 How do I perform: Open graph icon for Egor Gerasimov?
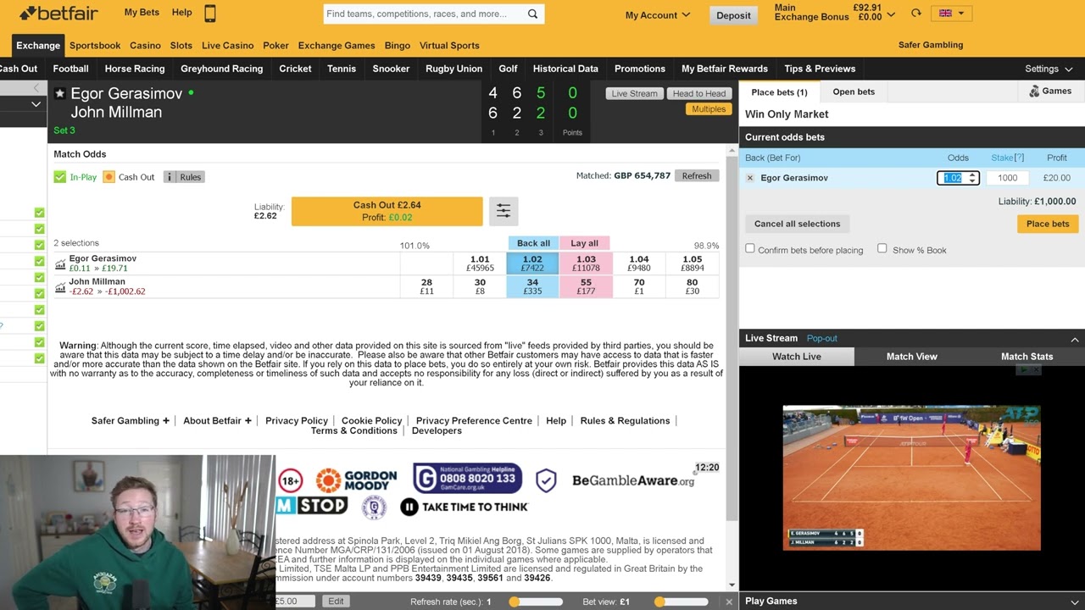click(x=60, y=264)
